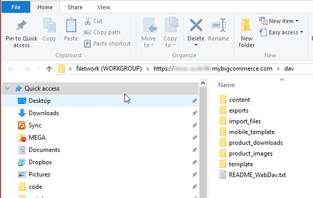313x198 pixels.
Task: Switch to the Home ribbon tab
Action: [45, 7]
